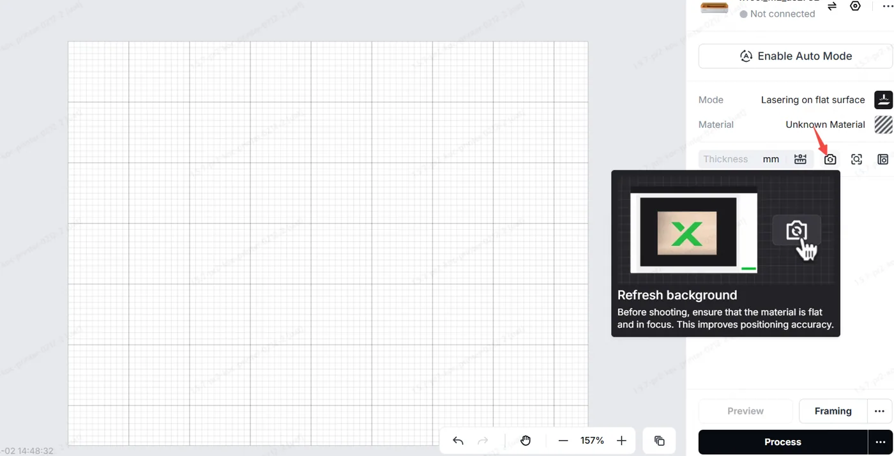Enable Auto Mode

795,56
